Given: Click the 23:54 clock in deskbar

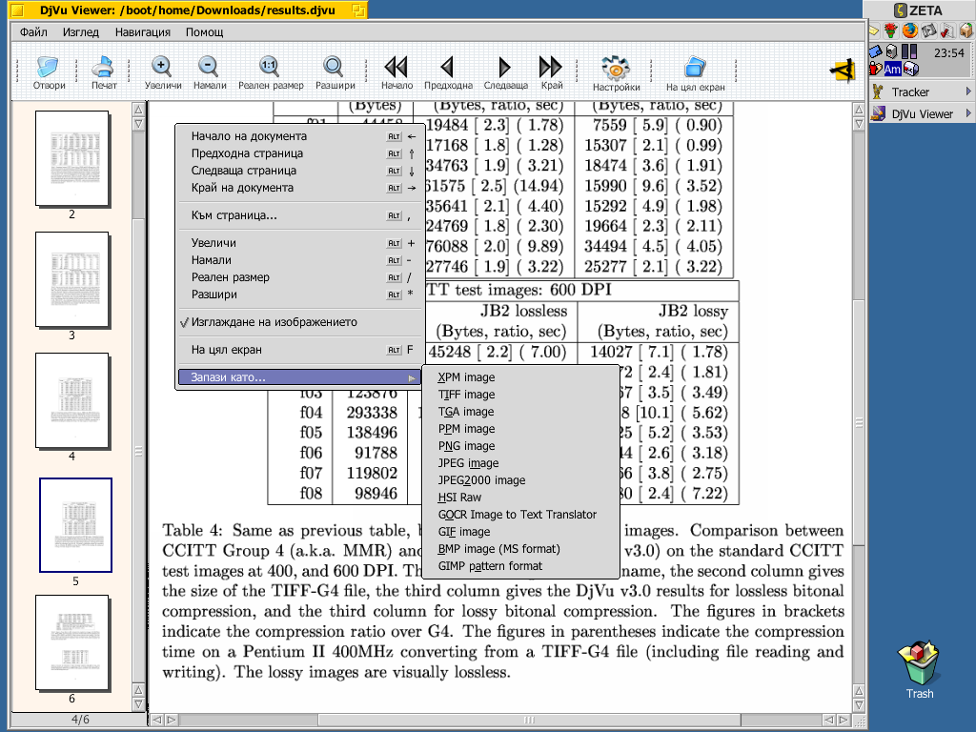Looking at the screenshot, I should 948,53.
